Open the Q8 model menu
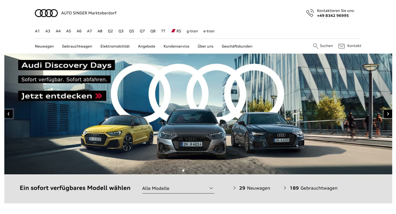396x214 pixels. (x=153, y=31)
